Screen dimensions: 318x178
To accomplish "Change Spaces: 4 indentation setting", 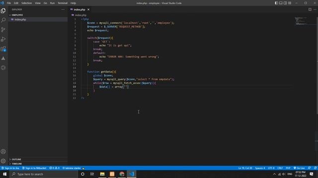I will tap(260, 168).
